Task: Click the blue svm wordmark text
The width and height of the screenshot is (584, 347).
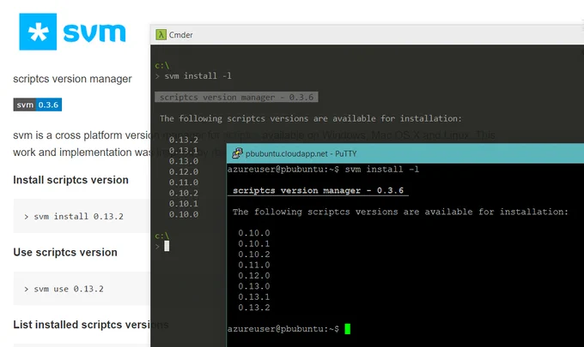Action: [94, 33]
